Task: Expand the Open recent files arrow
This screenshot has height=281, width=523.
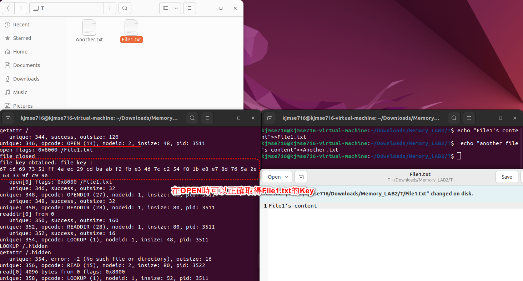Action: pos(287,177)
